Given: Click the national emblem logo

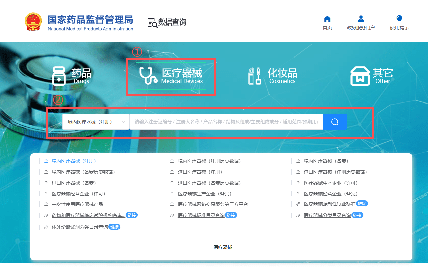Looking at the screenshot, I should click(33, 22).
